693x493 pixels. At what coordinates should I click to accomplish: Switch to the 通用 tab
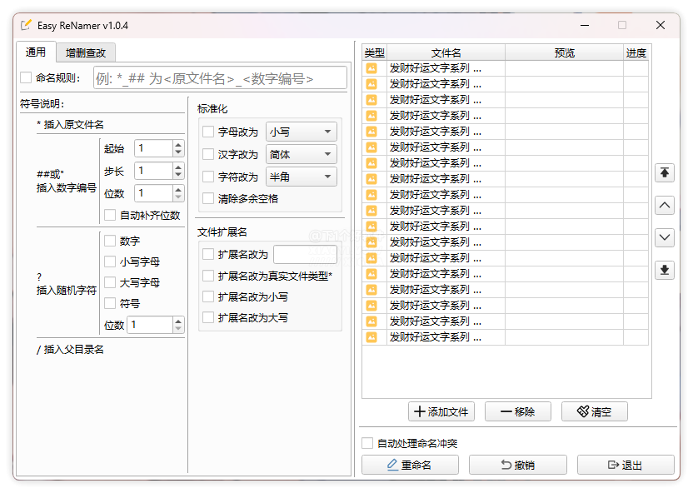tap(36, 52)
